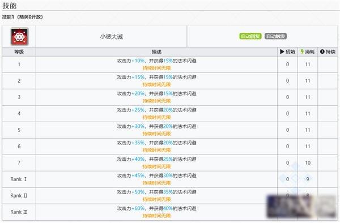
Task: Click initial value 0 in level 1 row
Action: click(x=287, y=65)
